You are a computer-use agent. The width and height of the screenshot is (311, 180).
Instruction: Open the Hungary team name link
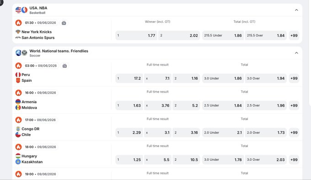click(x=29, y=156)
